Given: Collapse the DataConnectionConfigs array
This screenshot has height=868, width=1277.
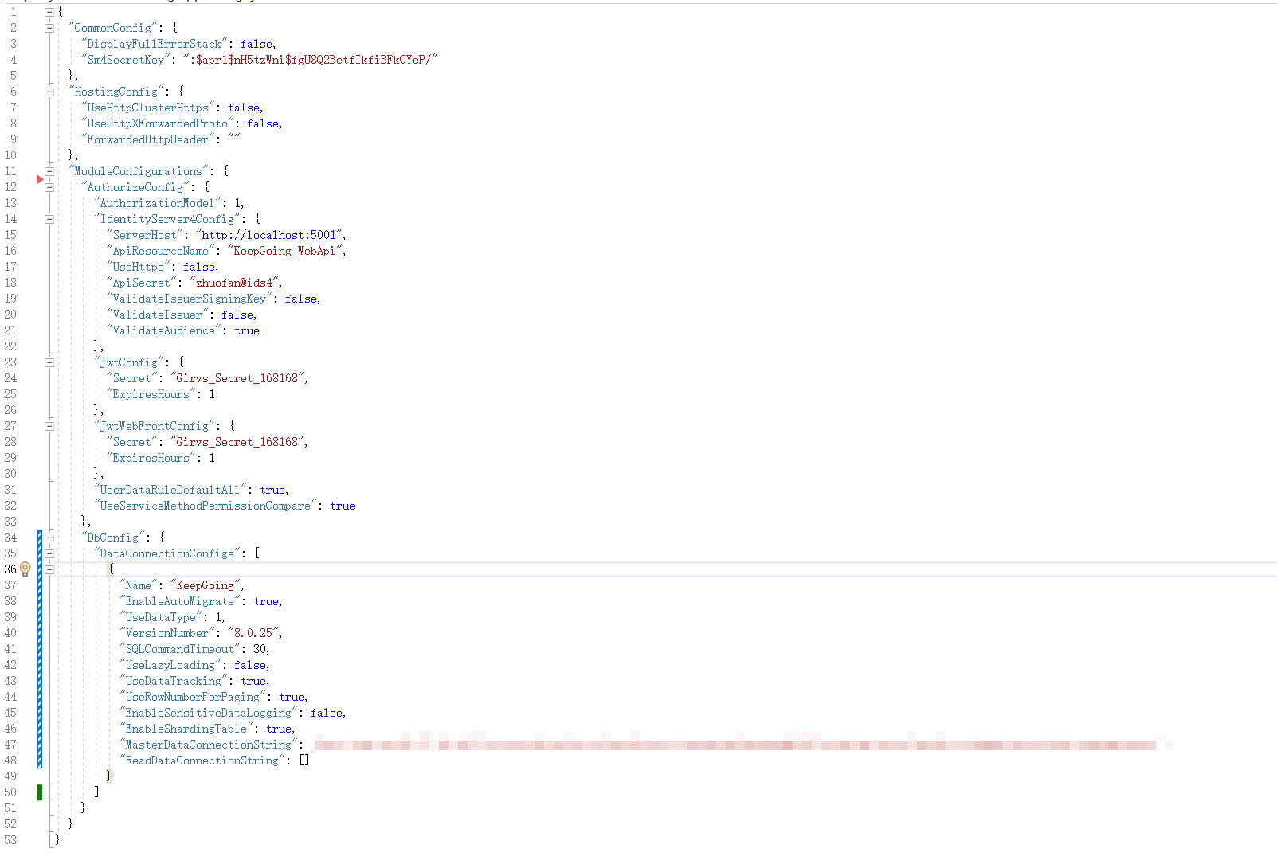Looking at the screenshot, I should tap(49, 553).
